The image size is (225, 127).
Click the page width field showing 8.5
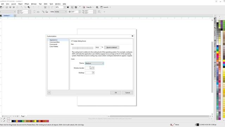pyautogui.click(x=24, y=11)
